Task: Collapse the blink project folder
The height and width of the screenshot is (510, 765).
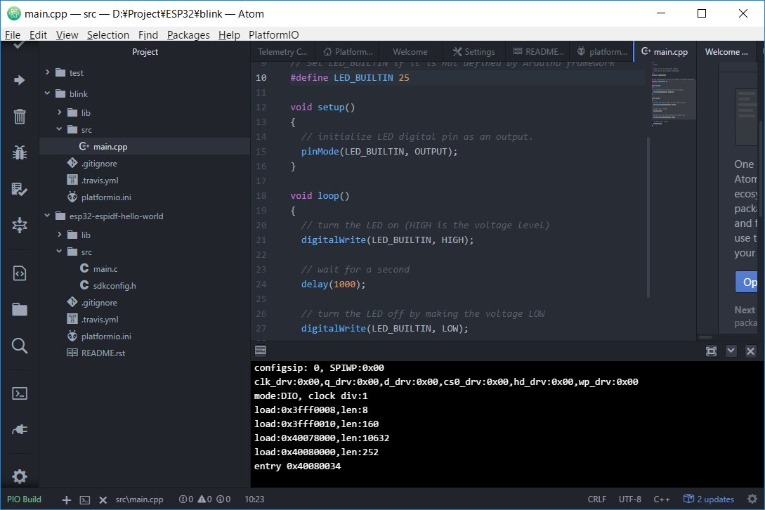Action: click(x=48, y=93)
